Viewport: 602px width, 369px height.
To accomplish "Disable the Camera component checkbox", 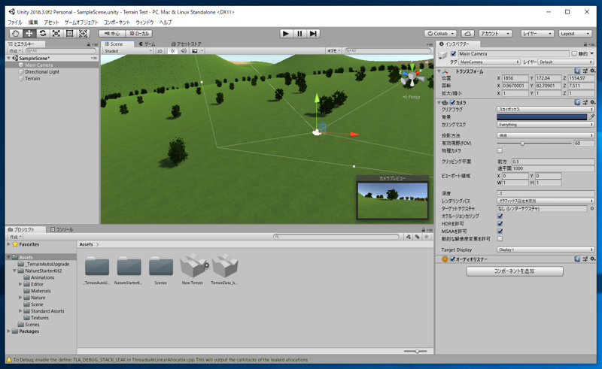I will click(452, 102).
